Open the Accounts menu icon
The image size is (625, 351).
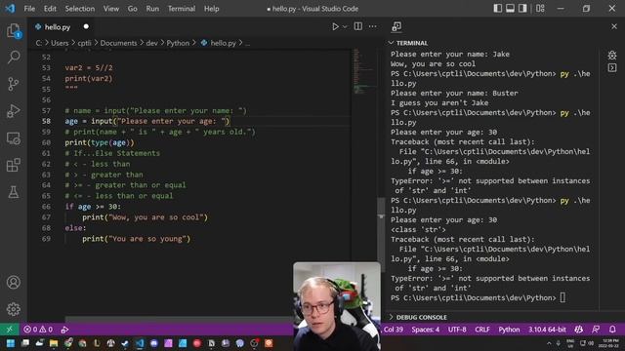[13, 282]
